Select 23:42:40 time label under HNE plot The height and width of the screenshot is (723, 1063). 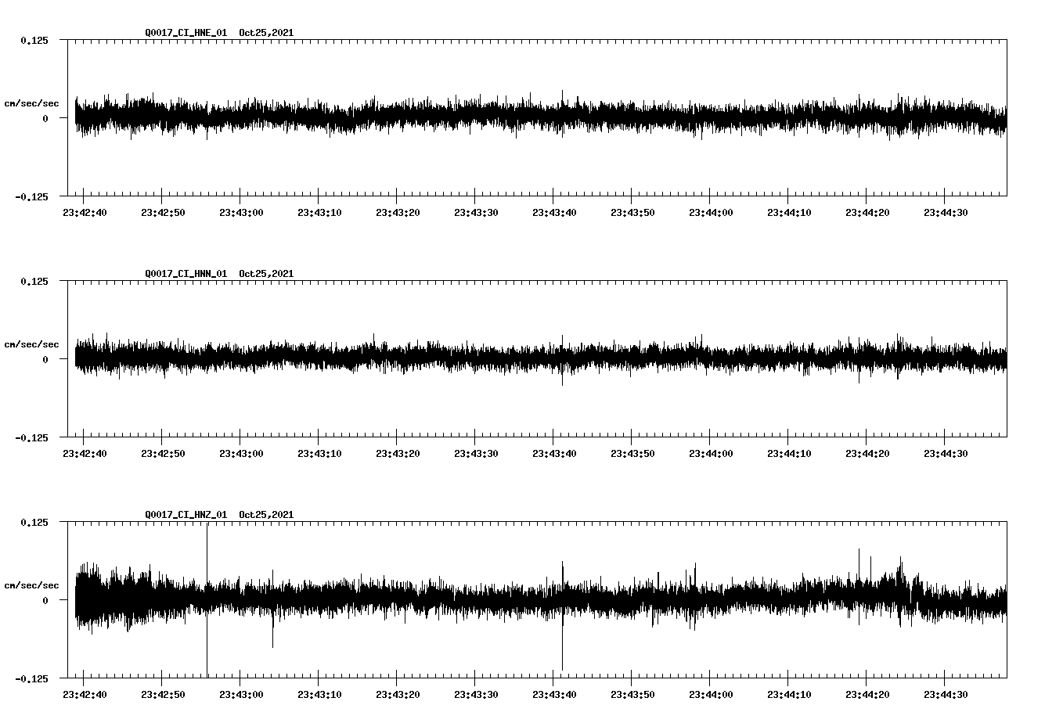85,213
